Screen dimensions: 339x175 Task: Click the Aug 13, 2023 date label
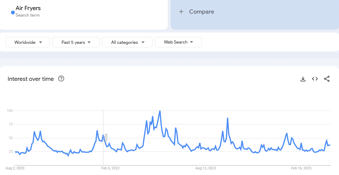206,168
